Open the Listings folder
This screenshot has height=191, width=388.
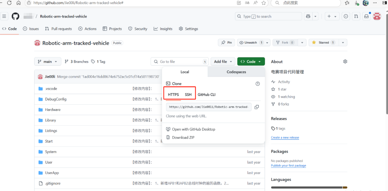[51, 131]
